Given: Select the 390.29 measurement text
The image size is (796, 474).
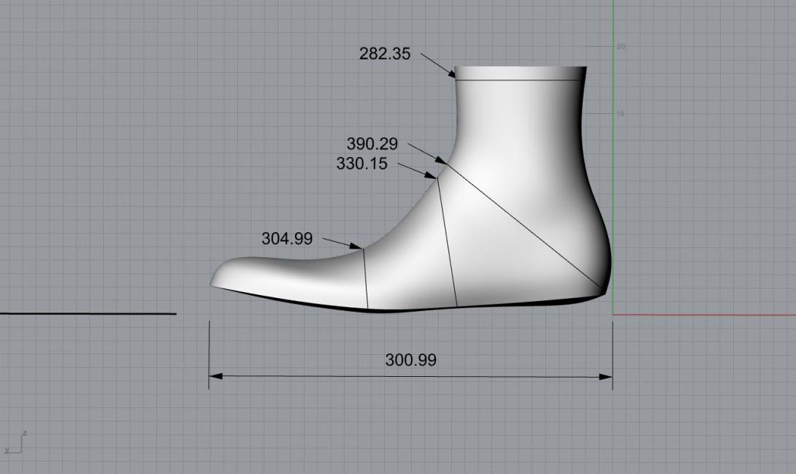Looking at the screenshot, I should pyautogui.click(x=372, y=145).
